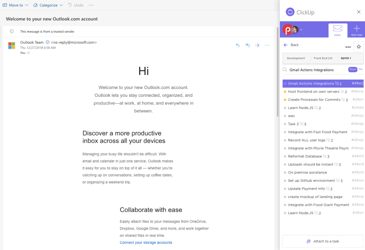
Task: Select the Reformat Database task
Action: (305, 156)
